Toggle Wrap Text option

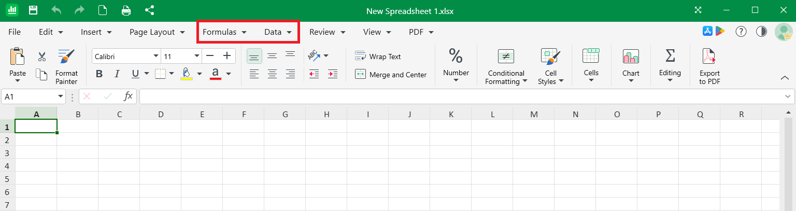378,57
